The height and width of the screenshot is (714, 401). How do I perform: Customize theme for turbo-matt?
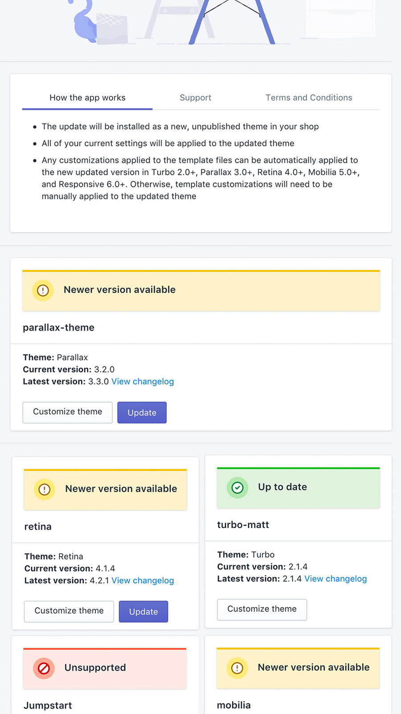coord(262,609)
